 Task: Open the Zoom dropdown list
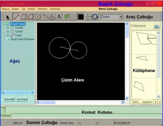pyautogui.click(x=121, y=17)
